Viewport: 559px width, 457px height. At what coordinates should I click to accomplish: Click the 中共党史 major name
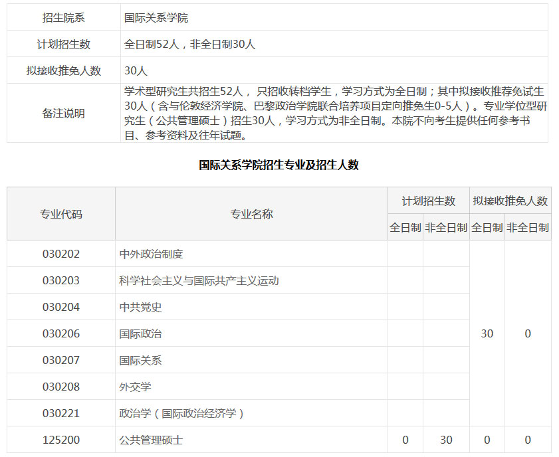[x=140, y=307]
